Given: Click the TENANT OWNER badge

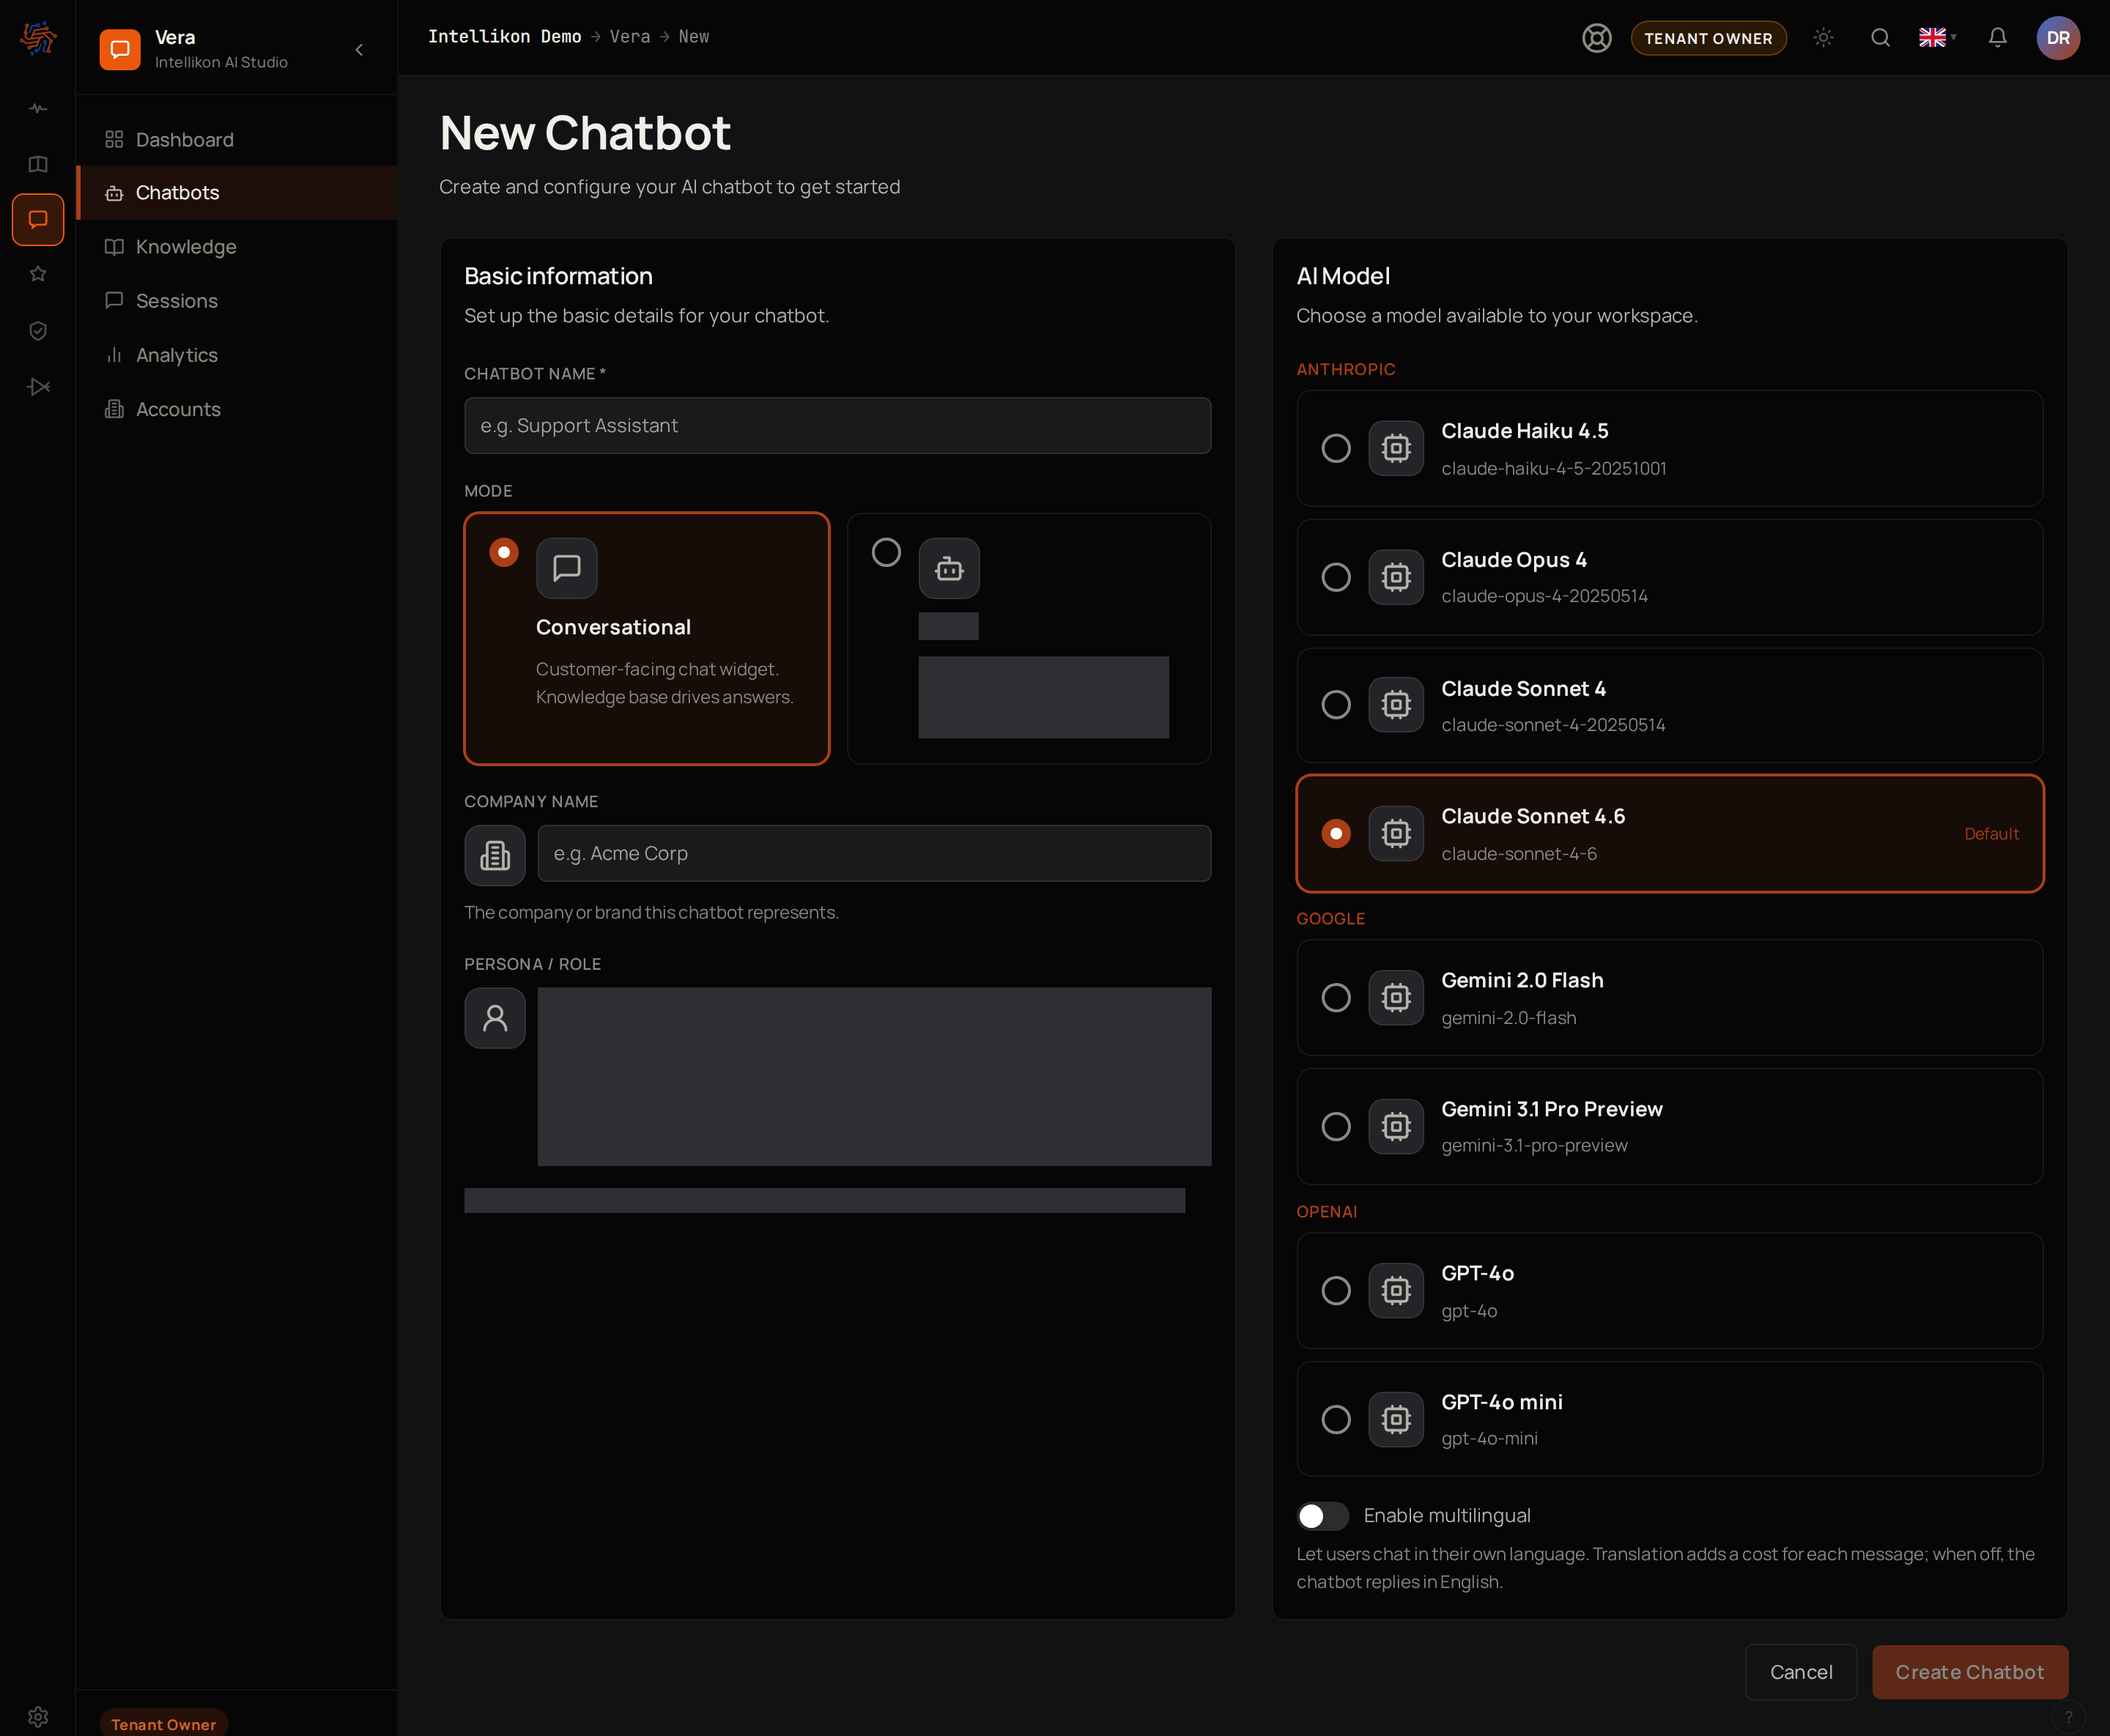Looking at the screenshot, I should pos(1708,38).
